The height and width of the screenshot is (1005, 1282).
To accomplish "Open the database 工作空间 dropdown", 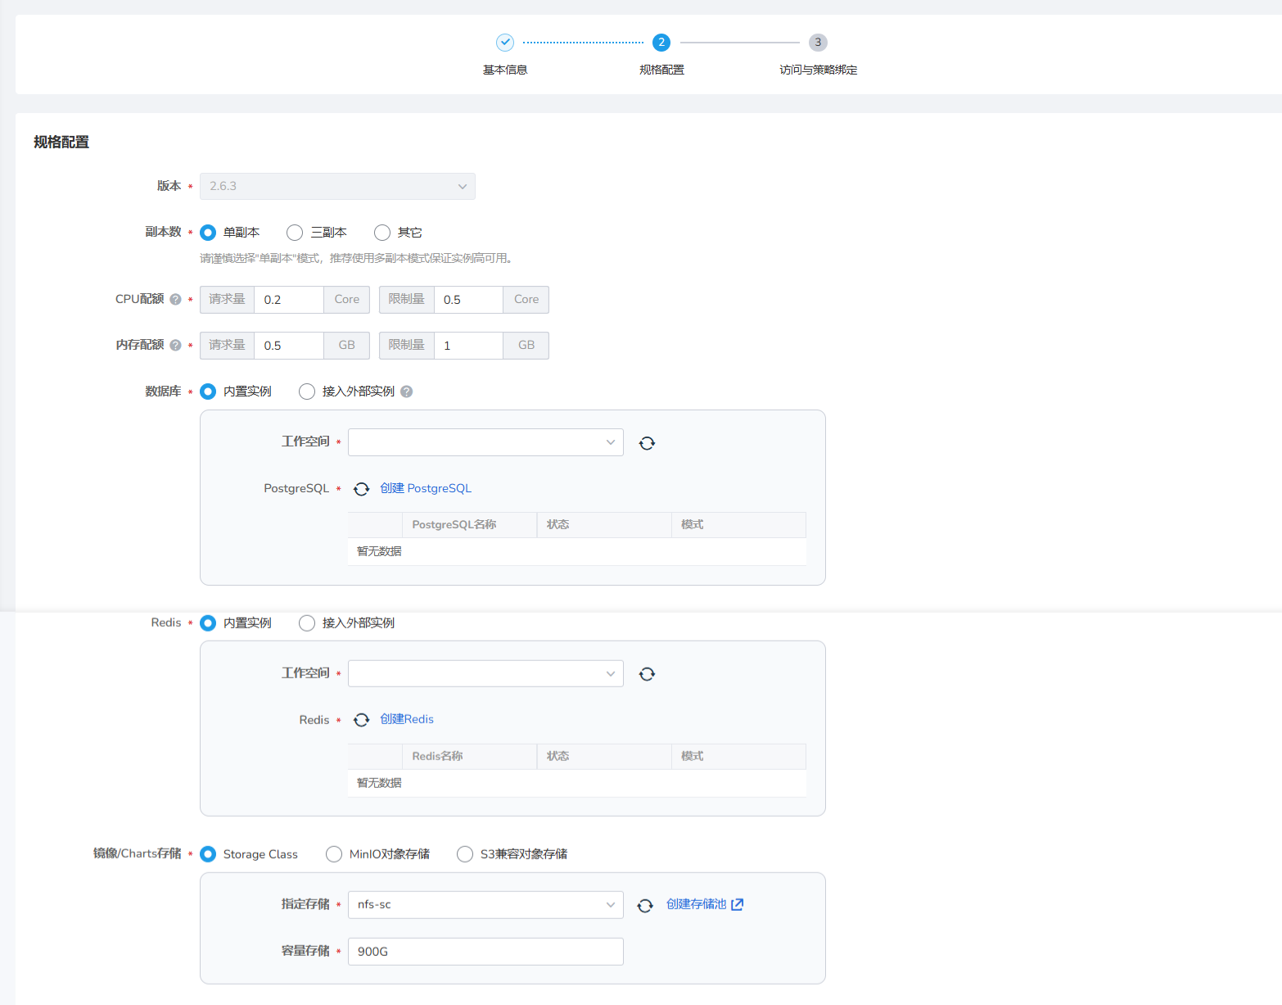I will point(485,442).
